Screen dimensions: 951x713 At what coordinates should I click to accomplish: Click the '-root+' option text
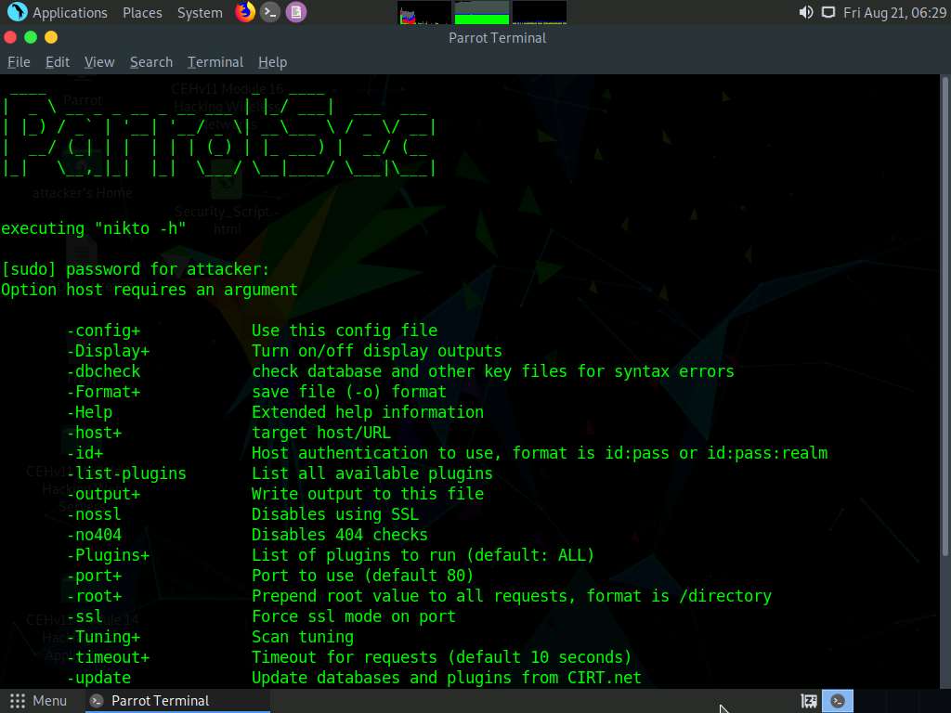tap(94, 597)
